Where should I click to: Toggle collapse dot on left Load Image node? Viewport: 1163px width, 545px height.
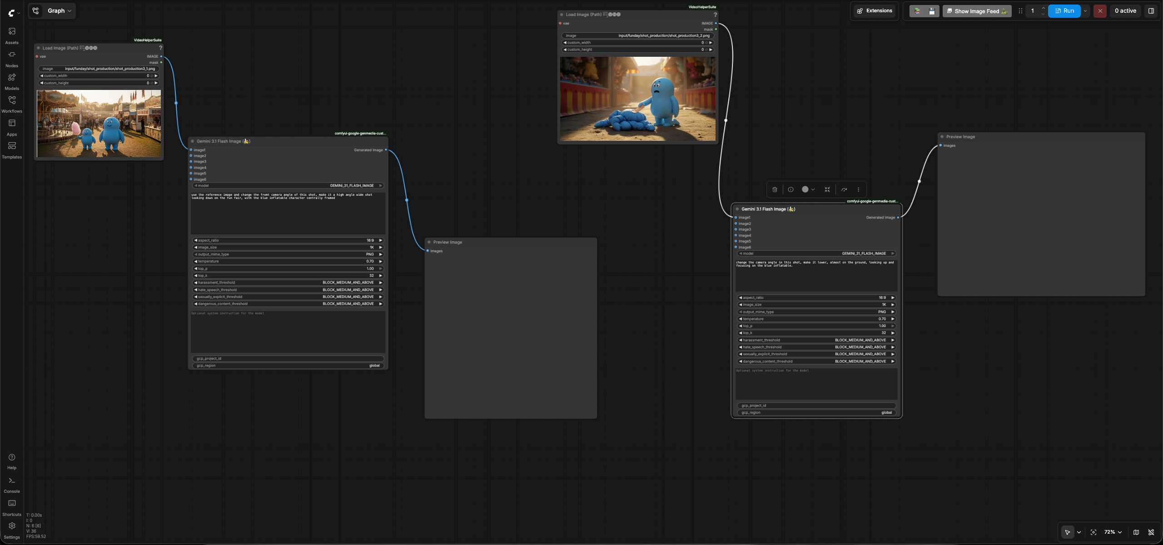[39, 48]
